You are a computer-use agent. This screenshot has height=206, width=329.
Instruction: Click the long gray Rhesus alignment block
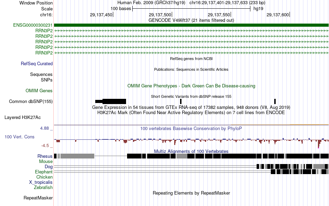78,156
